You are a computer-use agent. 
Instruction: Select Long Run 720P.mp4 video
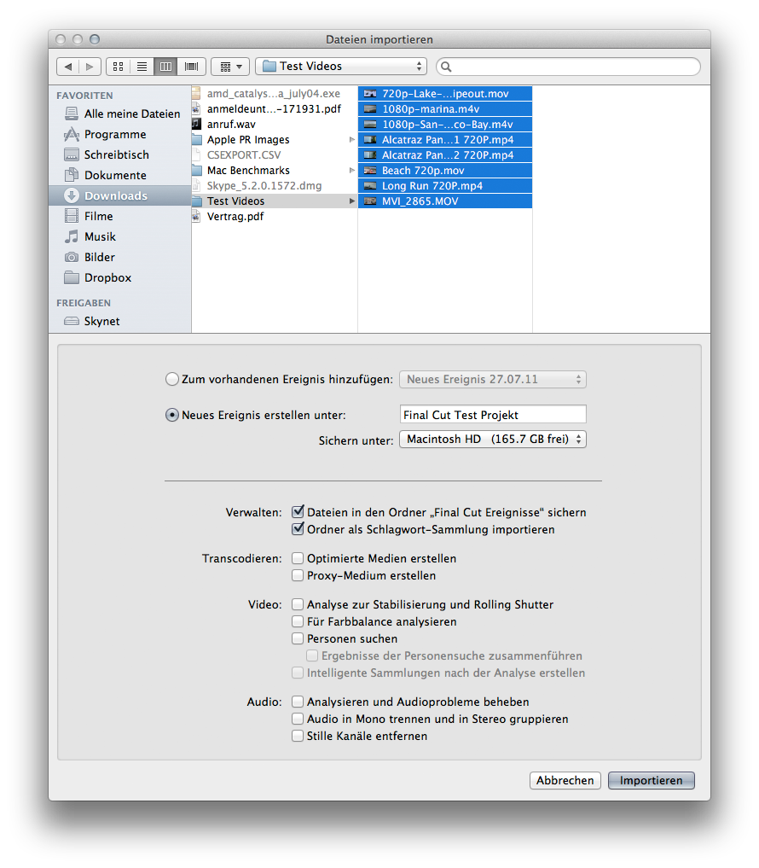pos(445,186)
